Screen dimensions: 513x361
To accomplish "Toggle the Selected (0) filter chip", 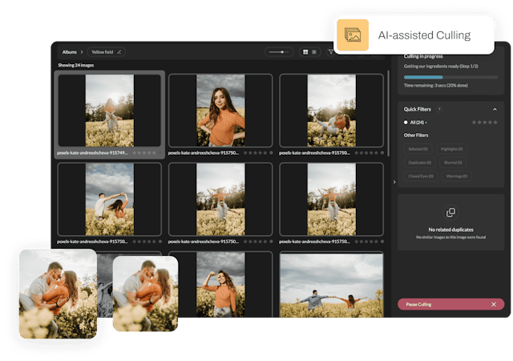I will click(418, 149).
